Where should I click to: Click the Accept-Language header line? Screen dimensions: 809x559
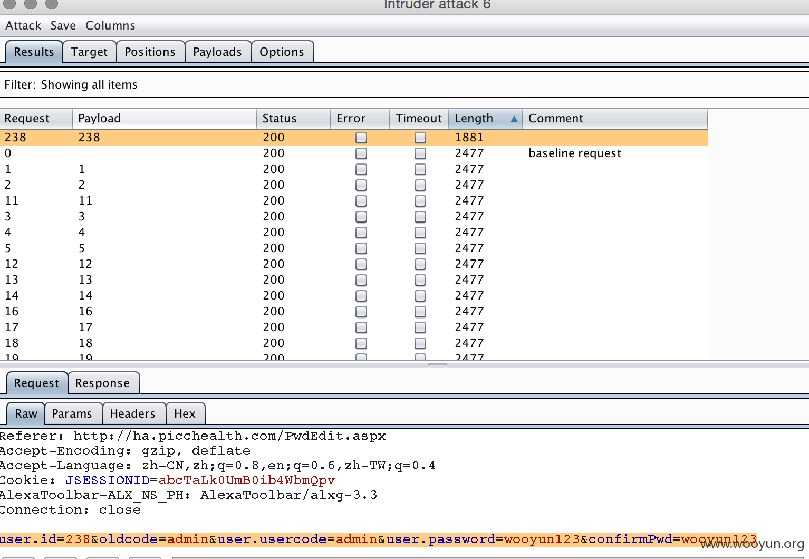point(218,466)
